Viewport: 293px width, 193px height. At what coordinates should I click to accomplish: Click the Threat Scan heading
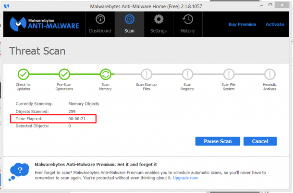[x=37, y=51]
